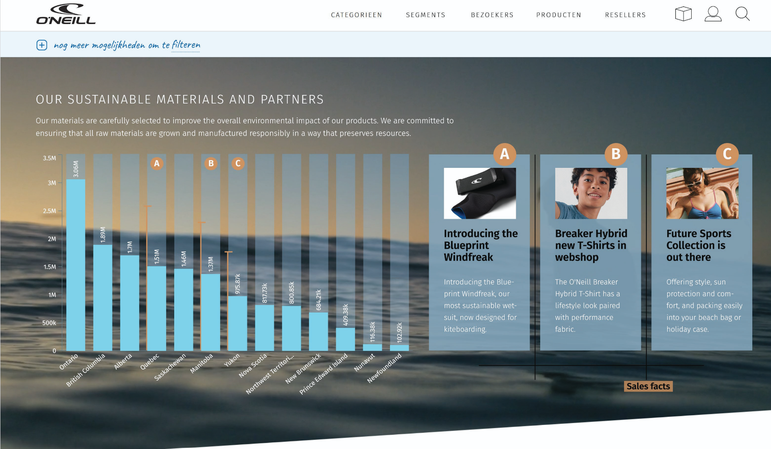Click the orange A marker above Quebec bar

[x=157, y=163]
